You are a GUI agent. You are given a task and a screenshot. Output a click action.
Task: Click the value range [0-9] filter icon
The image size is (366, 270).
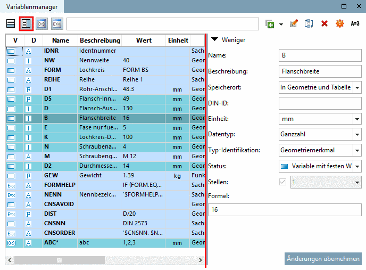[x=41, y=23]
